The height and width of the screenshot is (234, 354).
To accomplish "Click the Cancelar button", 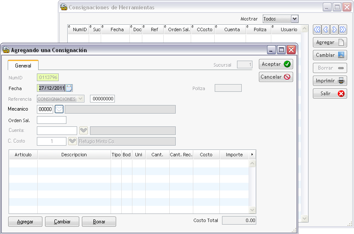I will click(x=276, y=77).
